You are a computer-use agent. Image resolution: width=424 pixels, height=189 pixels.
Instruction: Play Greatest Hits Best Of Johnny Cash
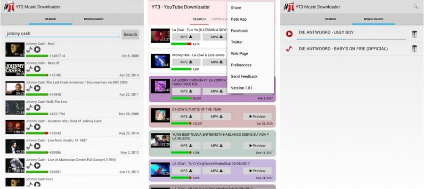click(37, 127)
